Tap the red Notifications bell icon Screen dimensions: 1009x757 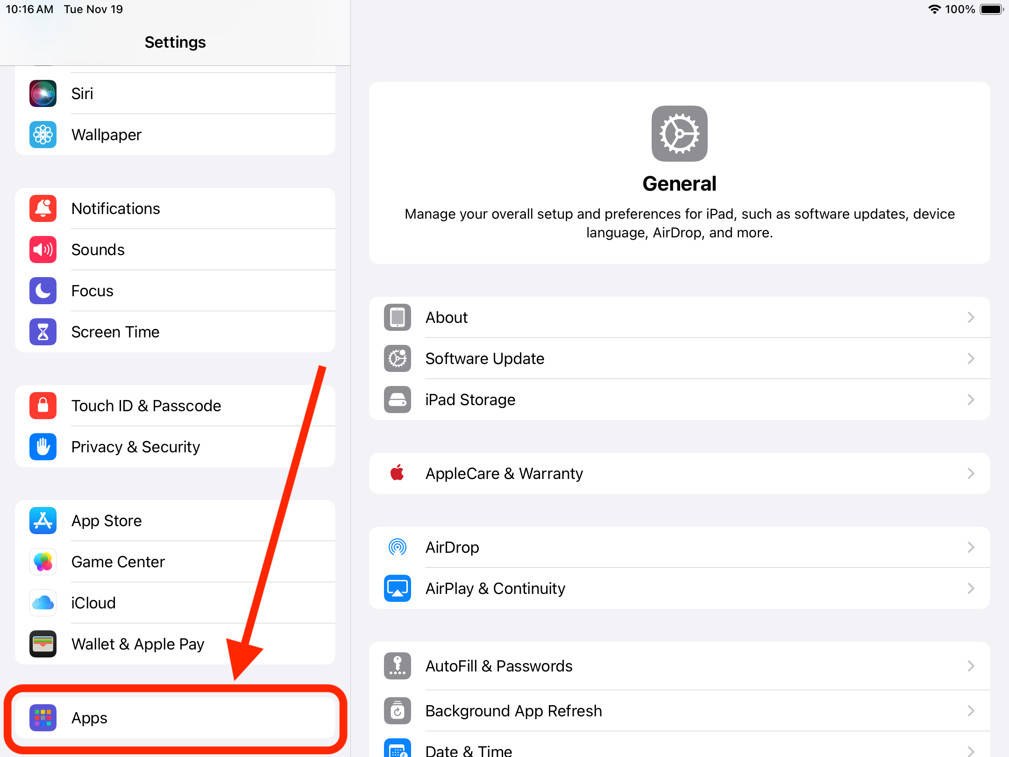43,208
